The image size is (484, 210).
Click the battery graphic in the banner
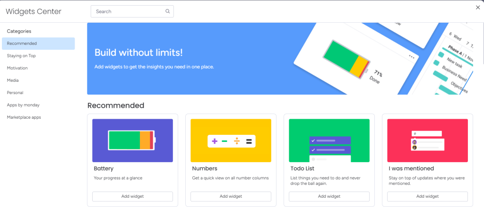(x=346, y=58)
